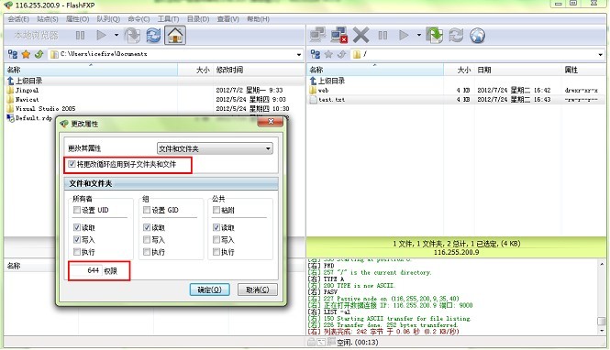Click the 取消(C) button
610x350 pixels.
pos(258,290)
